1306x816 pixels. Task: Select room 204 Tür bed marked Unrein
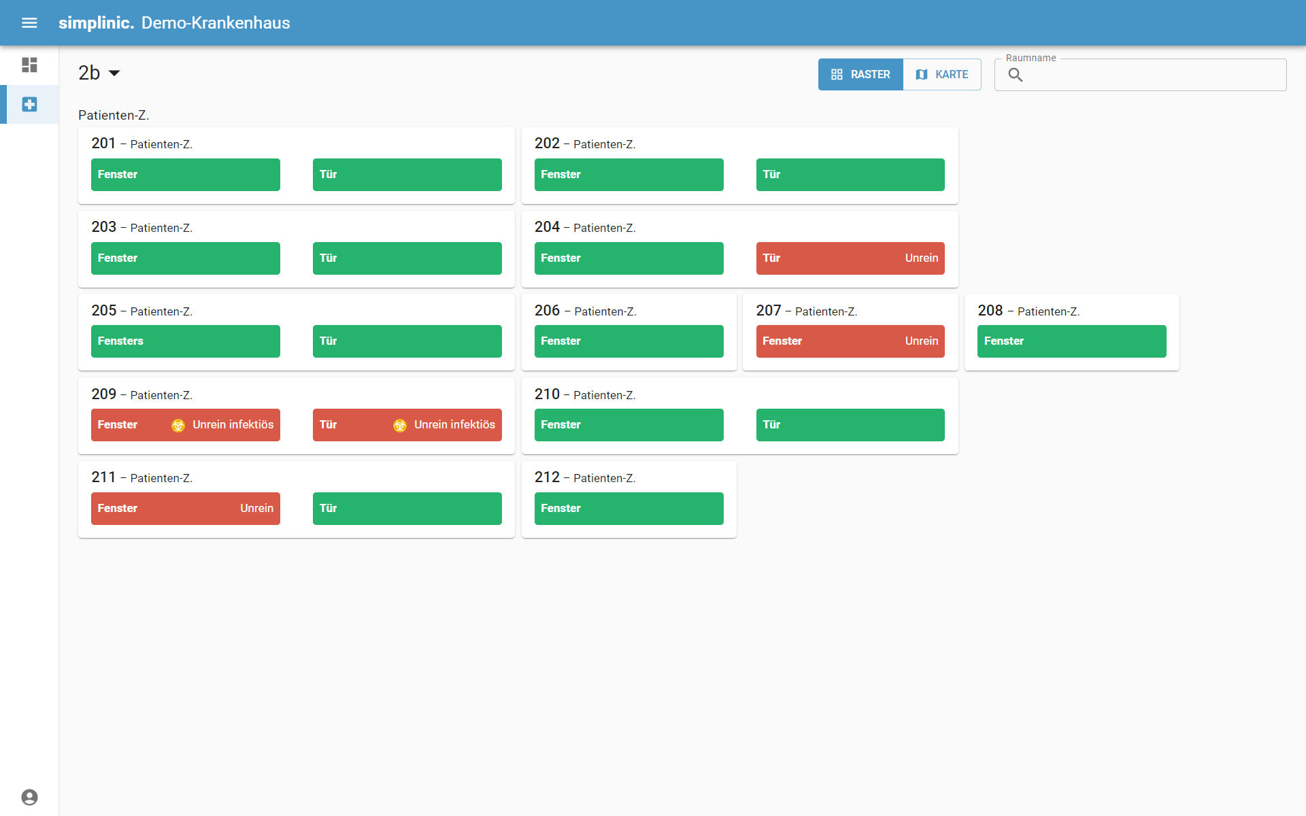point(850,258)
